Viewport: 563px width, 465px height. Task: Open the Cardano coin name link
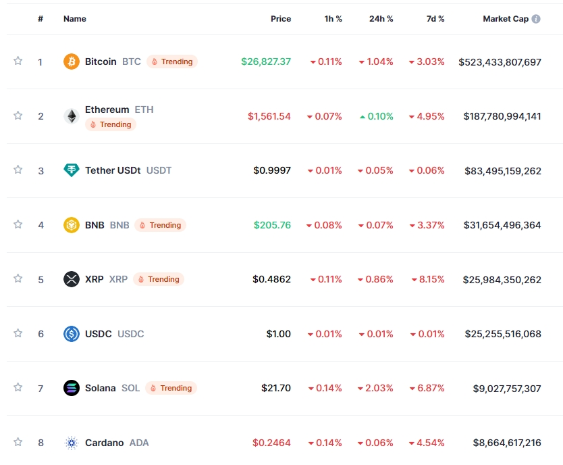[104, 443]
